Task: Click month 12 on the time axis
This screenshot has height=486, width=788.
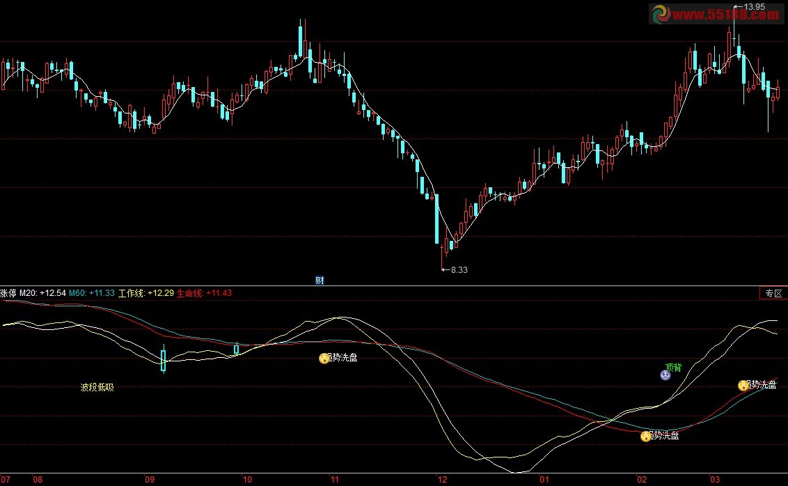Action: pos(442,480)
